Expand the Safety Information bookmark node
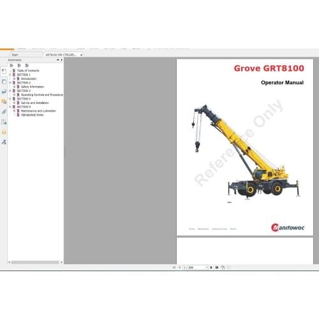The image size is (319, 319). coord(14,87)
